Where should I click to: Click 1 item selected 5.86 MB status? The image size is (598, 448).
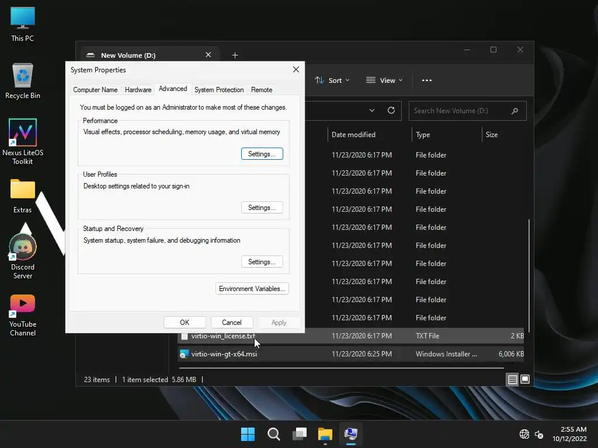coord(159,379)
